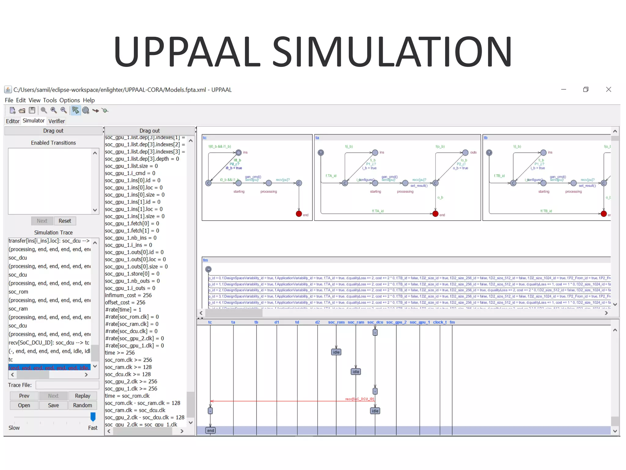
Task: Click the greyed Next button beside Prev
Action: click(53, 396)
